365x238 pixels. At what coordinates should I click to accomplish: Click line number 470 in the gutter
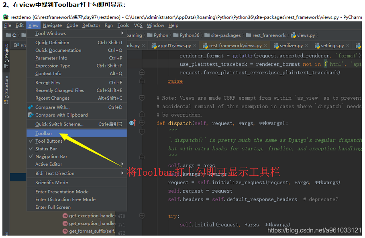[121, 216]
